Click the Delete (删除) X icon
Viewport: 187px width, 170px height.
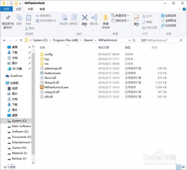click(x=85, y=18)
